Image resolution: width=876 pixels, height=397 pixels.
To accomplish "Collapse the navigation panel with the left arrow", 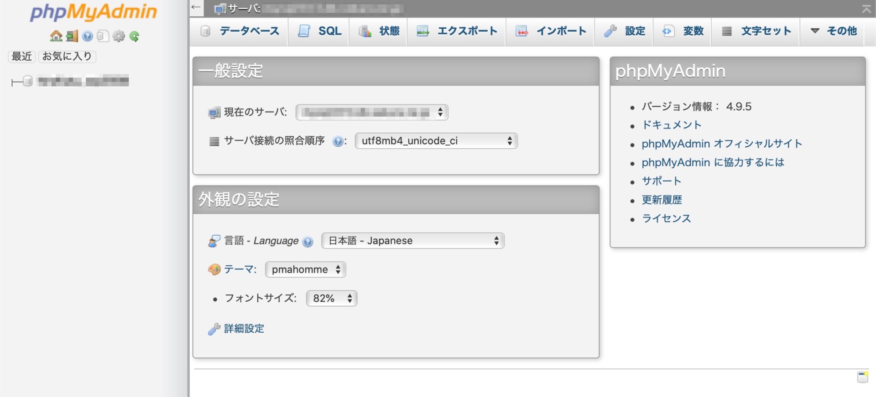I will click(x=196, y=7).
